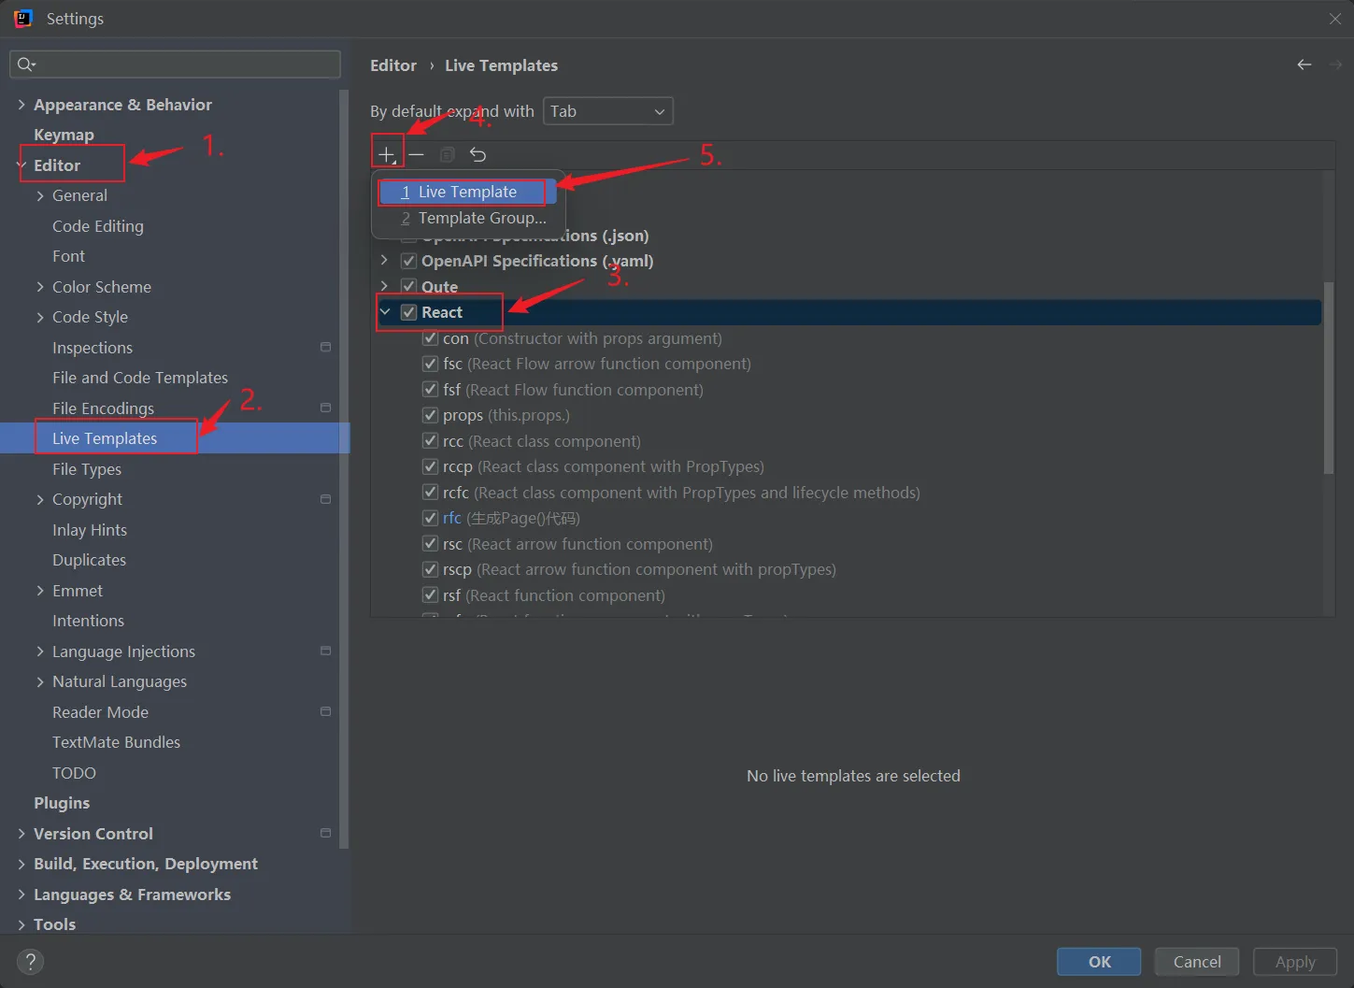Open the expand-with Tab dropdown

point(607,111)
